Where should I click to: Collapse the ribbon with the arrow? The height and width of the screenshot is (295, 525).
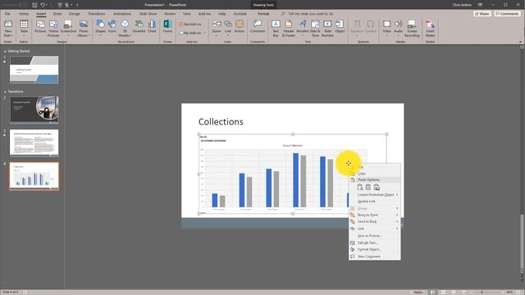tap(520, 42)
